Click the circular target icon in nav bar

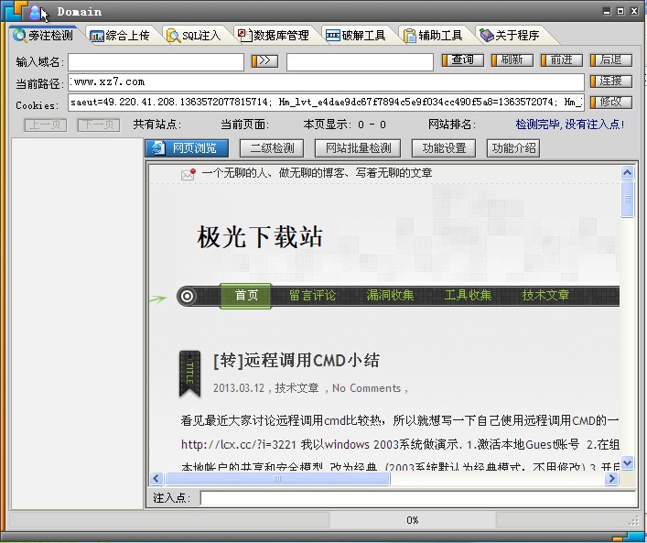[187, 296]
